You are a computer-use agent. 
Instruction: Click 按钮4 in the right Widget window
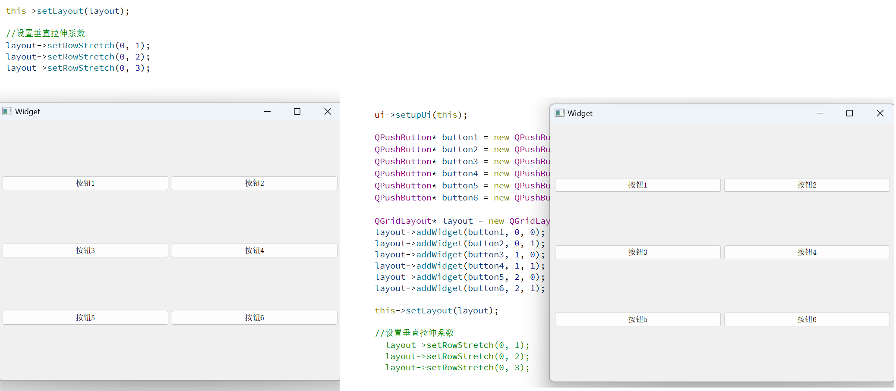[x=807, y=252]
